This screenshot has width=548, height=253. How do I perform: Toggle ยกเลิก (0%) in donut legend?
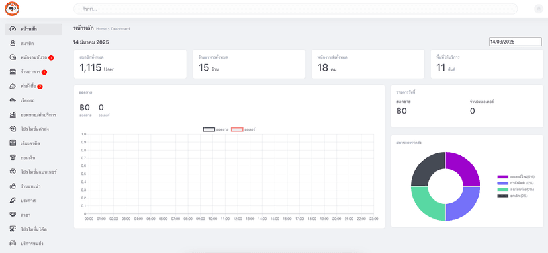point(513,196)
